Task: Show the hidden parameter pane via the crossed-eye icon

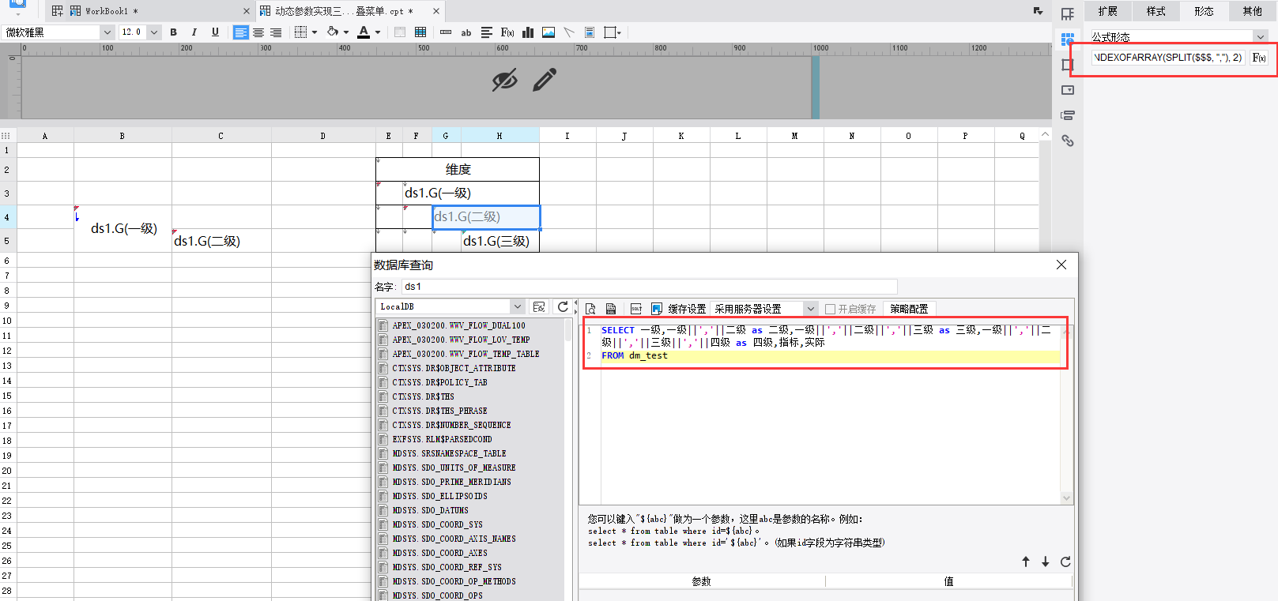Action: tap(504, 80)
